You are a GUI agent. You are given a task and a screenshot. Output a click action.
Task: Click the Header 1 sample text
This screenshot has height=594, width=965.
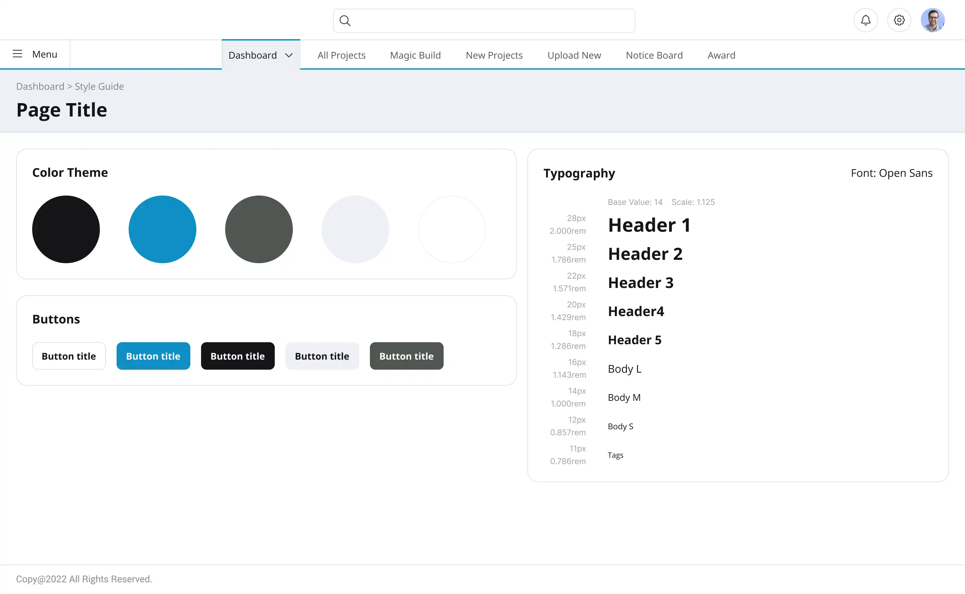[x=649, y=225]
